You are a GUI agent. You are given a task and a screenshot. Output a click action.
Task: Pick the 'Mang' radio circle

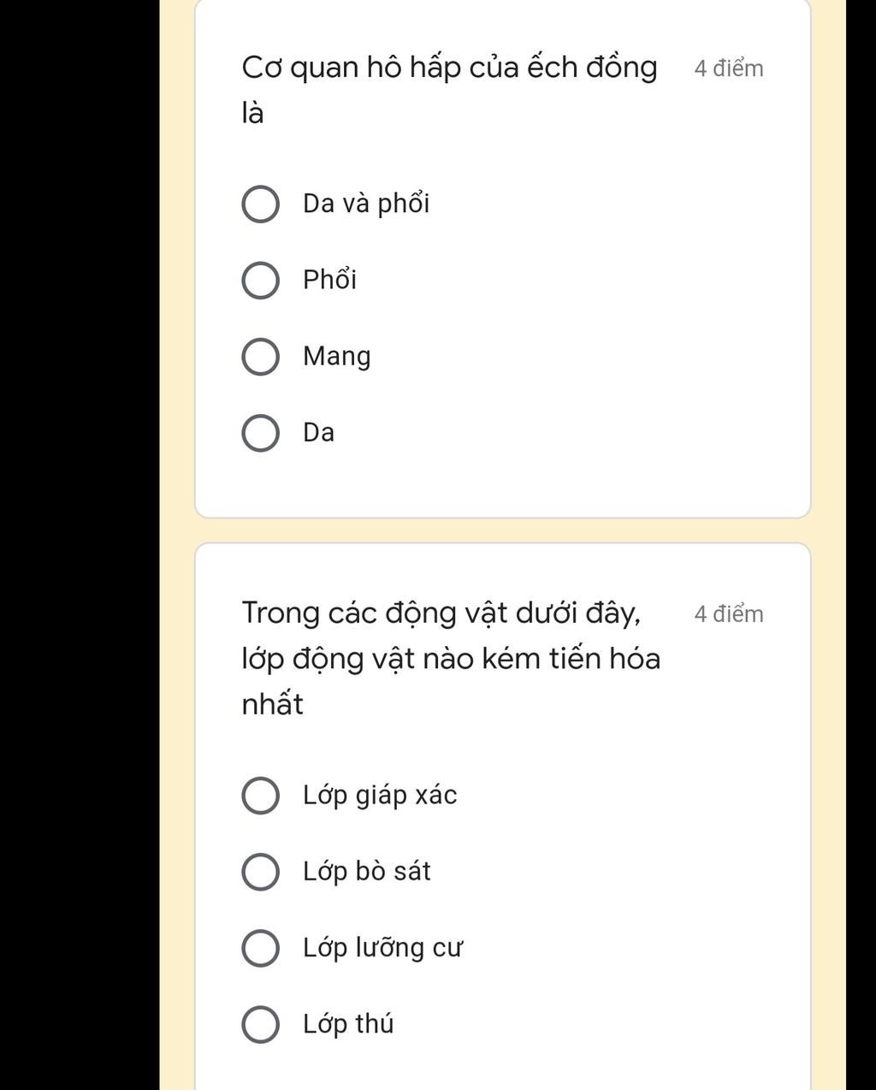260,357
